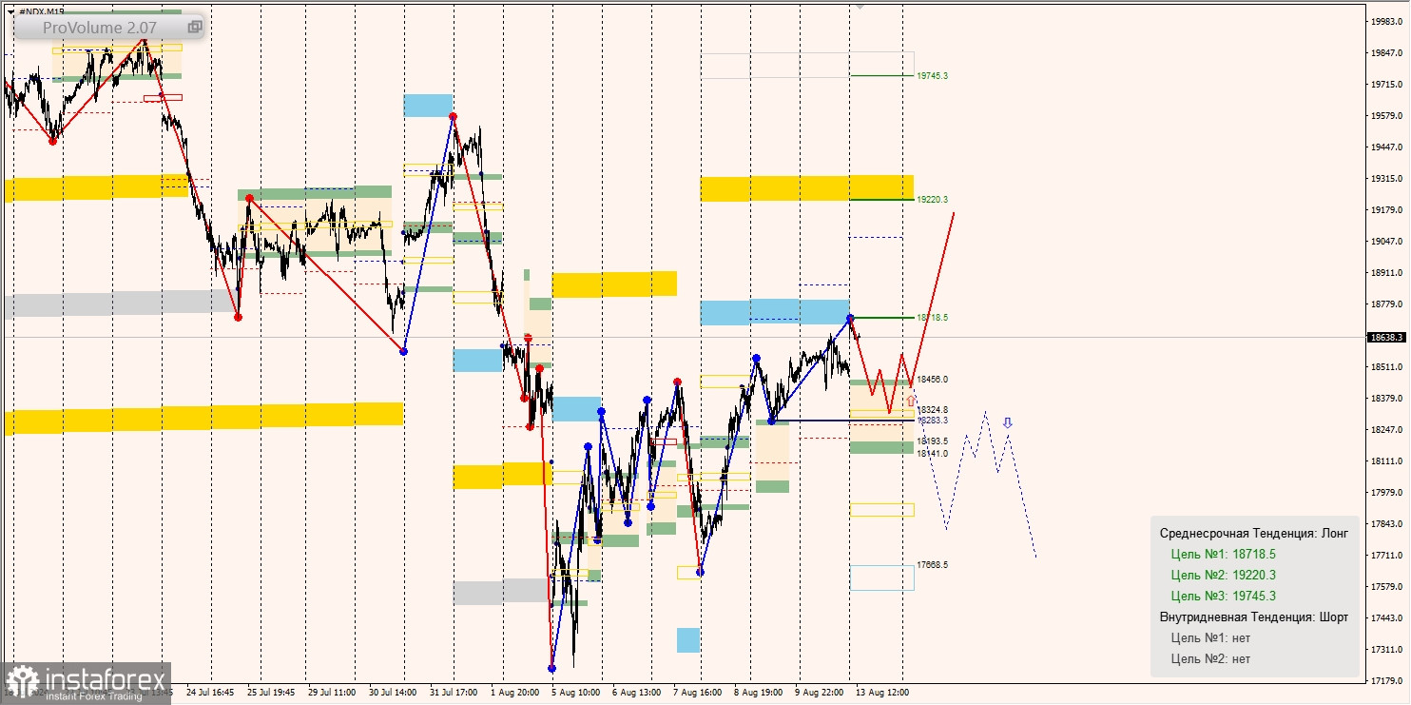1411x705 pixels.
Task: Click the 19745.3 level label
Action: pos(932,75)
